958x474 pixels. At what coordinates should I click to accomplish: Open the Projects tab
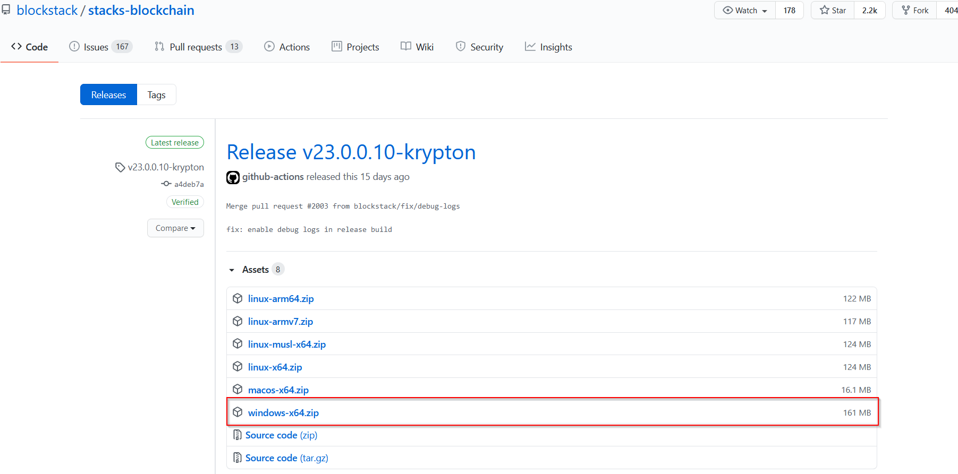(355, 47)
